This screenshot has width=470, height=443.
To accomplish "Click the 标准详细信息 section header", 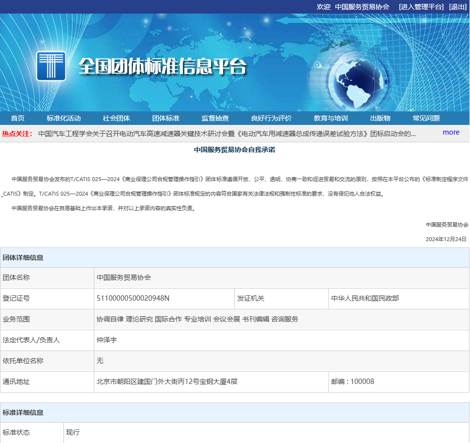I will [23, 412].
